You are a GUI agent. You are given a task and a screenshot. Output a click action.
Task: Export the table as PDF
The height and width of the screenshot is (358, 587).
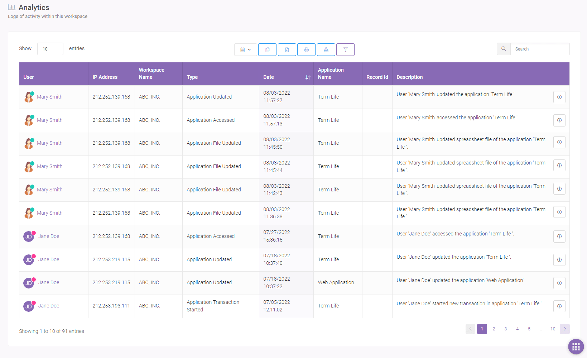287,50
